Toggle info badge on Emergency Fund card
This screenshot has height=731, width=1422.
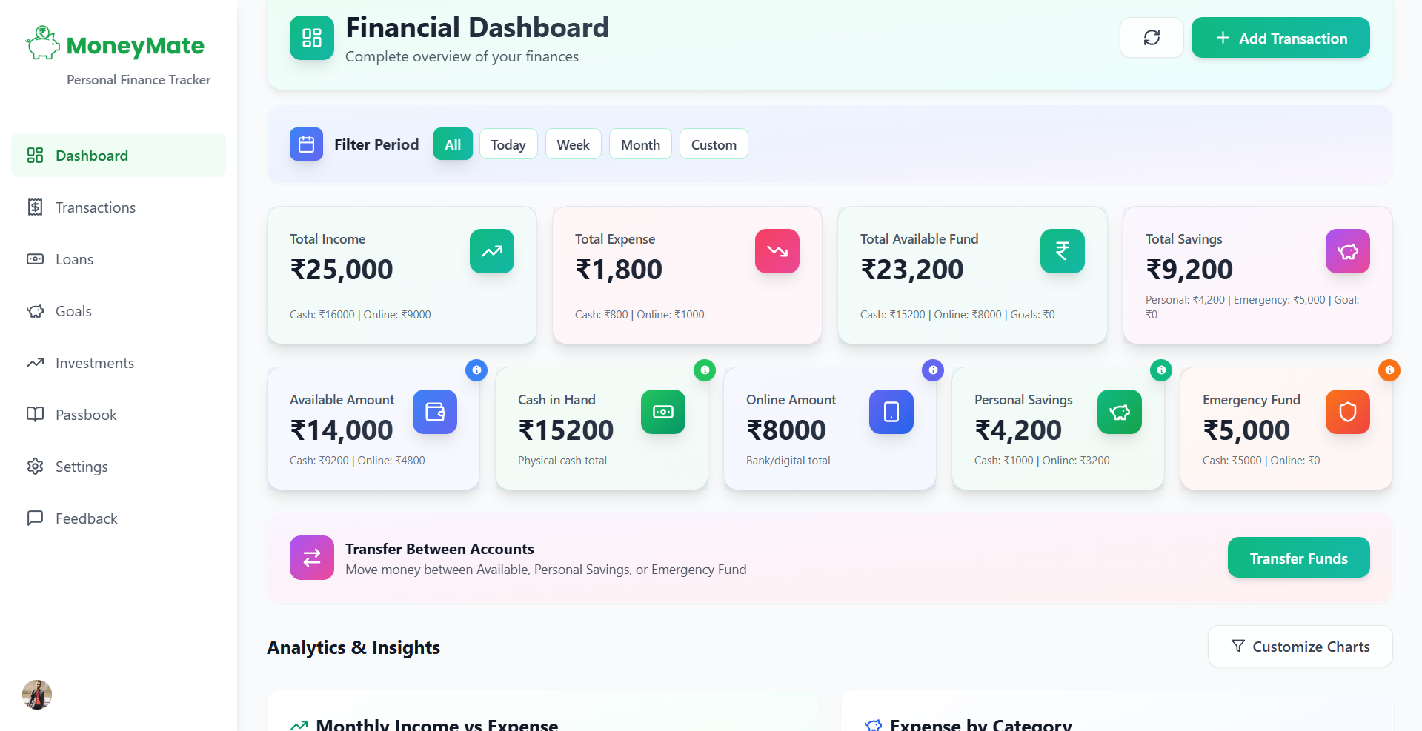point(1389,370)
